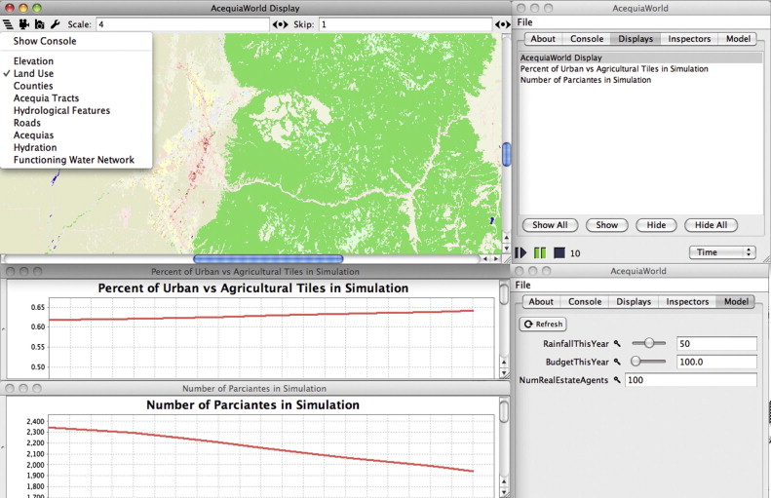This screenshot has height=498, width=771.
Task: Click the Skip input field
Action: pyautogui.click(x=405, y=24)
